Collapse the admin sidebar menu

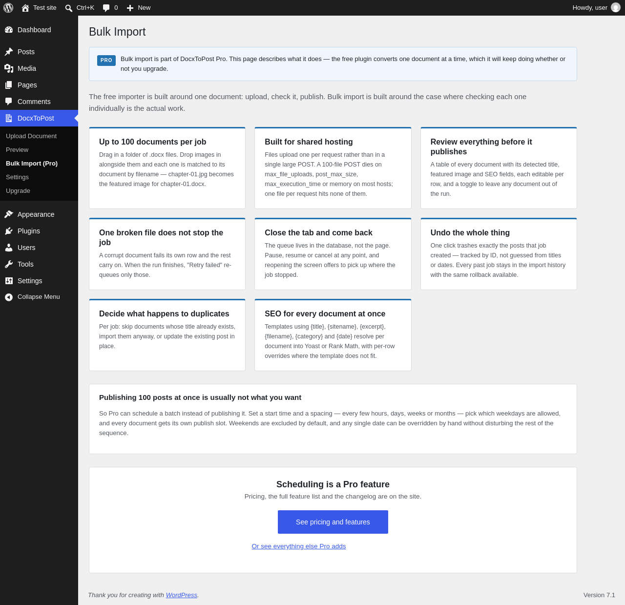click(39, 297)
